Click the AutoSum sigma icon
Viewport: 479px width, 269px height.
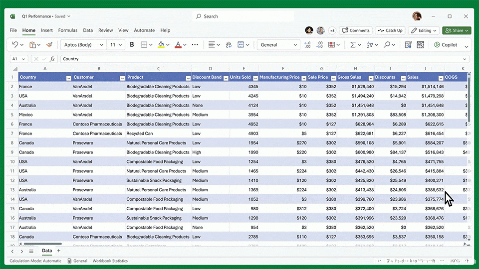point(353,44)
